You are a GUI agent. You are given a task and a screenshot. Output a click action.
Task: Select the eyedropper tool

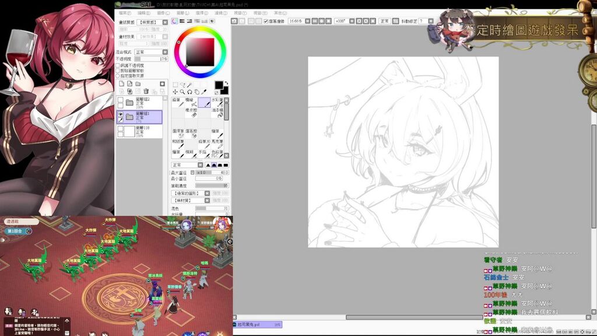click(x=204, y=92)
